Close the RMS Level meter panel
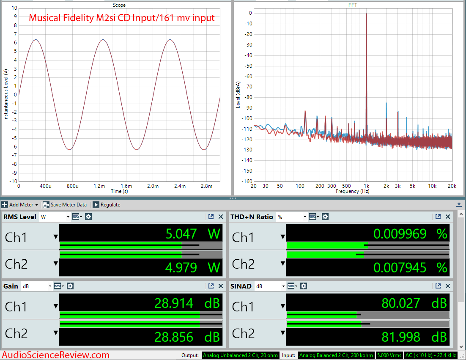 point(221,217)
